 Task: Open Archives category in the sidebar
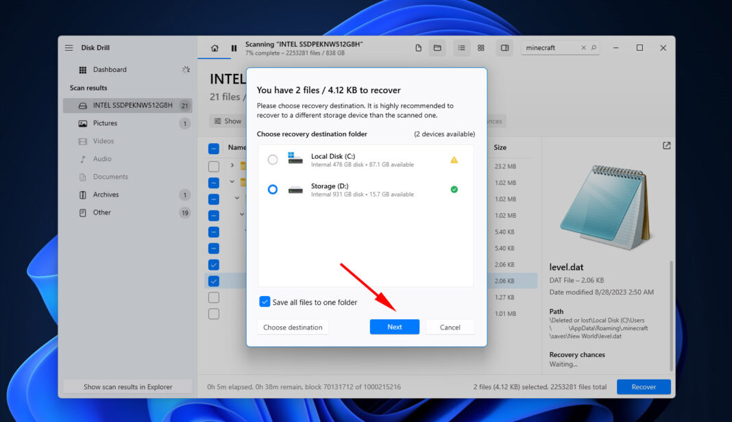(106, 195)
